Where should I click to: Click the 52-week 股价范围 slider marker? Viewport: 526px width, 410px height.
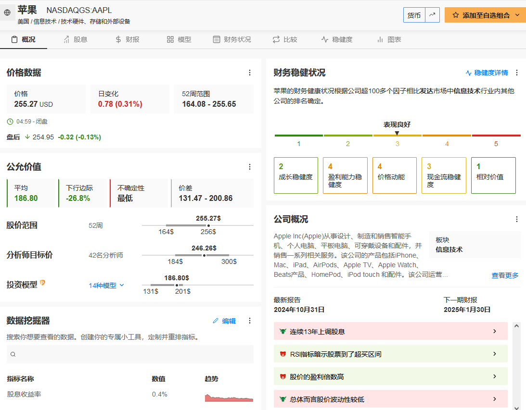(208, 225)
